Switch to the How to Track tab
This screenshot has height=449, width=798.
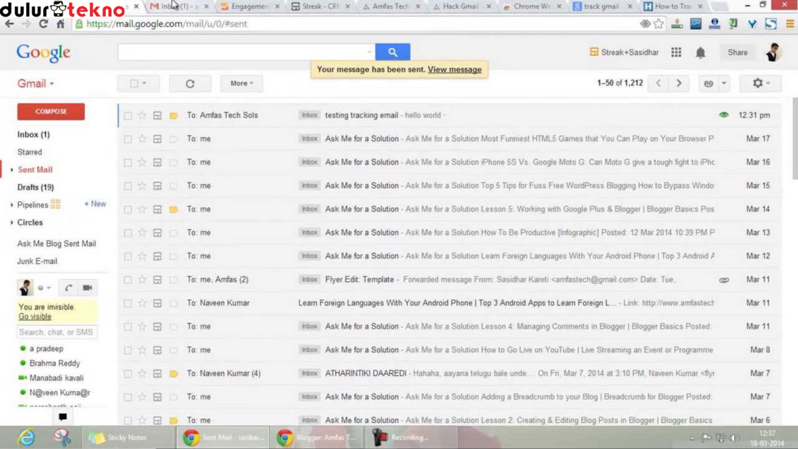coord(672,6)
